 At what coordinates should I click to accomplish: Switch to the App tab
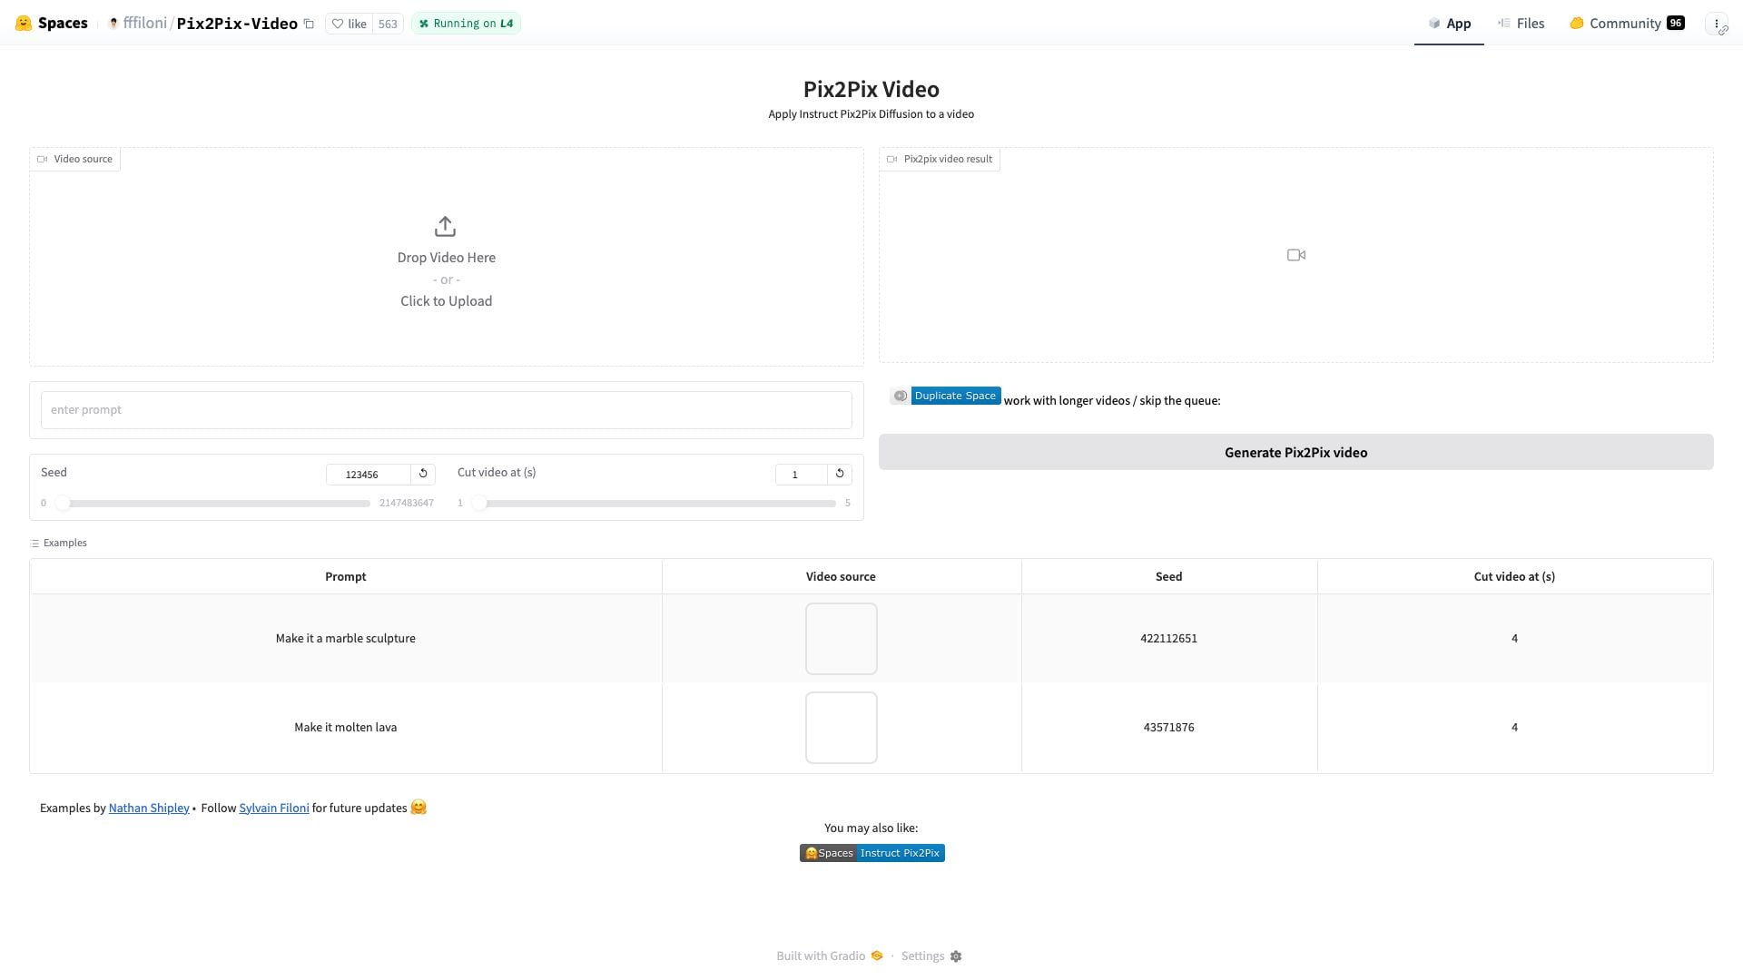pos(1449,24)
